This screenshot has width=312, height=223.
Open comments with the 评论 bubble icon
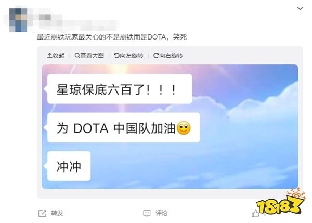(x=147, y=213)
